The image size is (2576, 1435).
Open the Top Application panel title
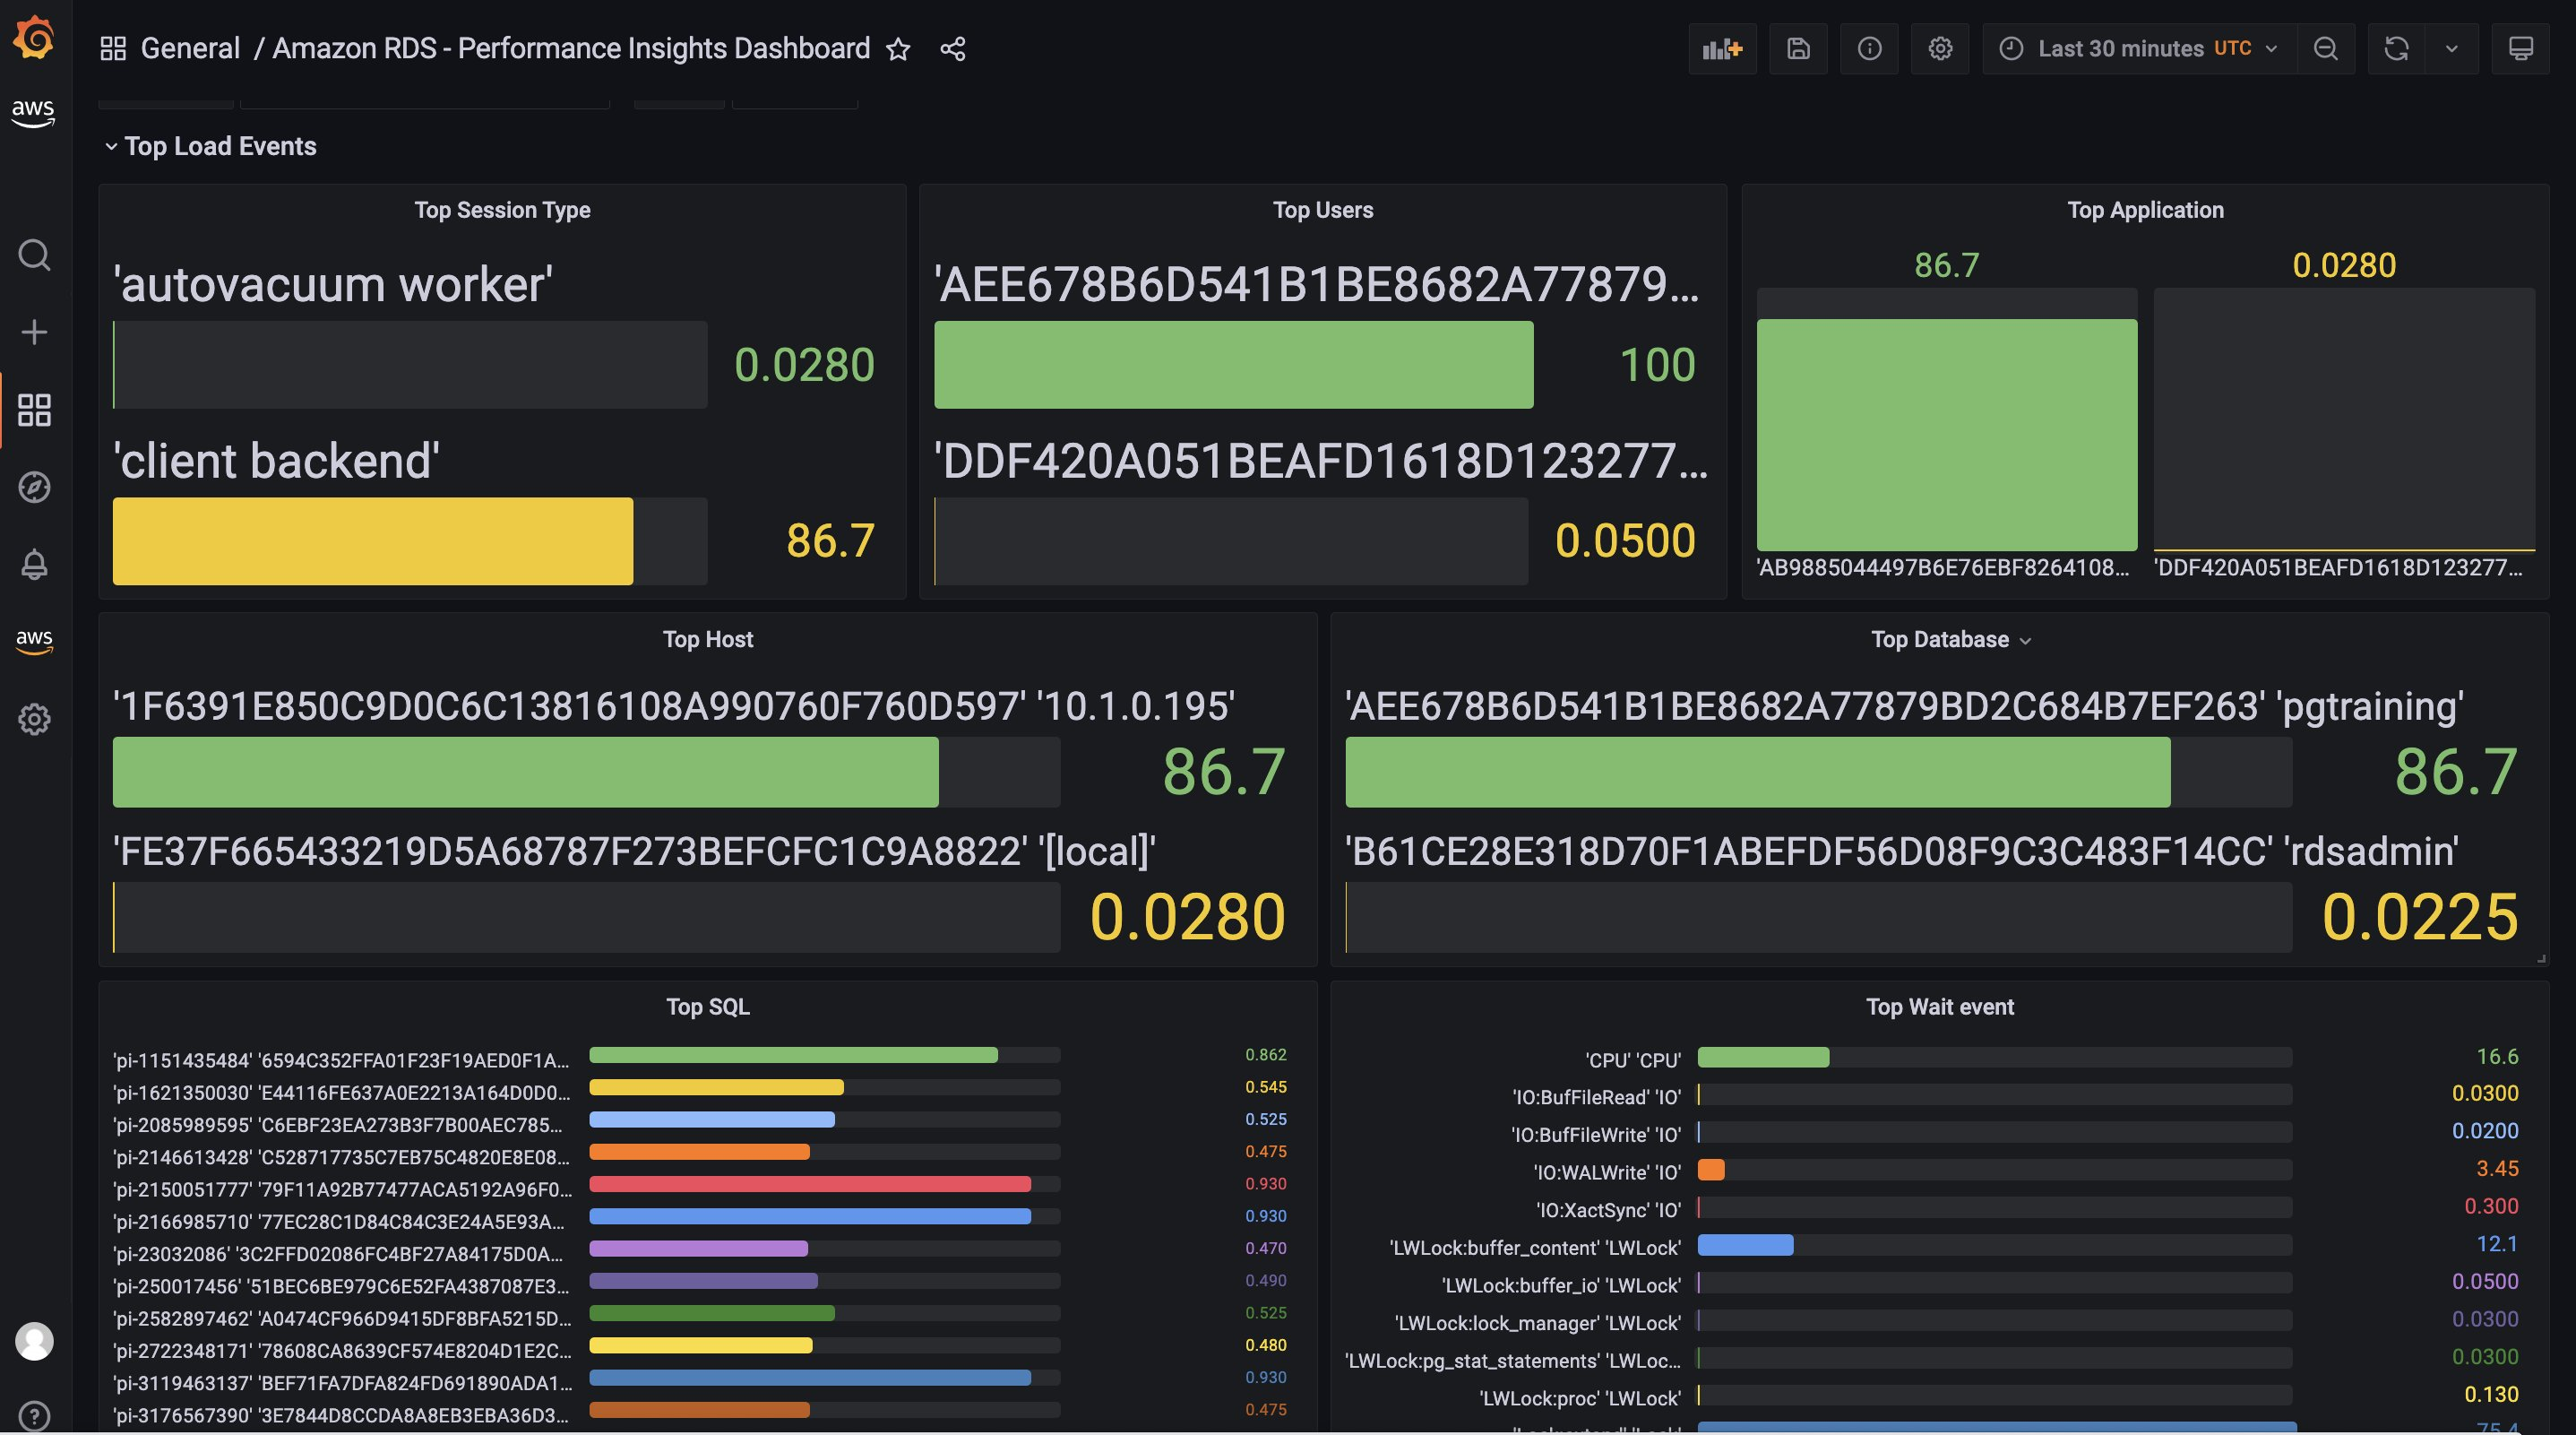(2145, 210)
